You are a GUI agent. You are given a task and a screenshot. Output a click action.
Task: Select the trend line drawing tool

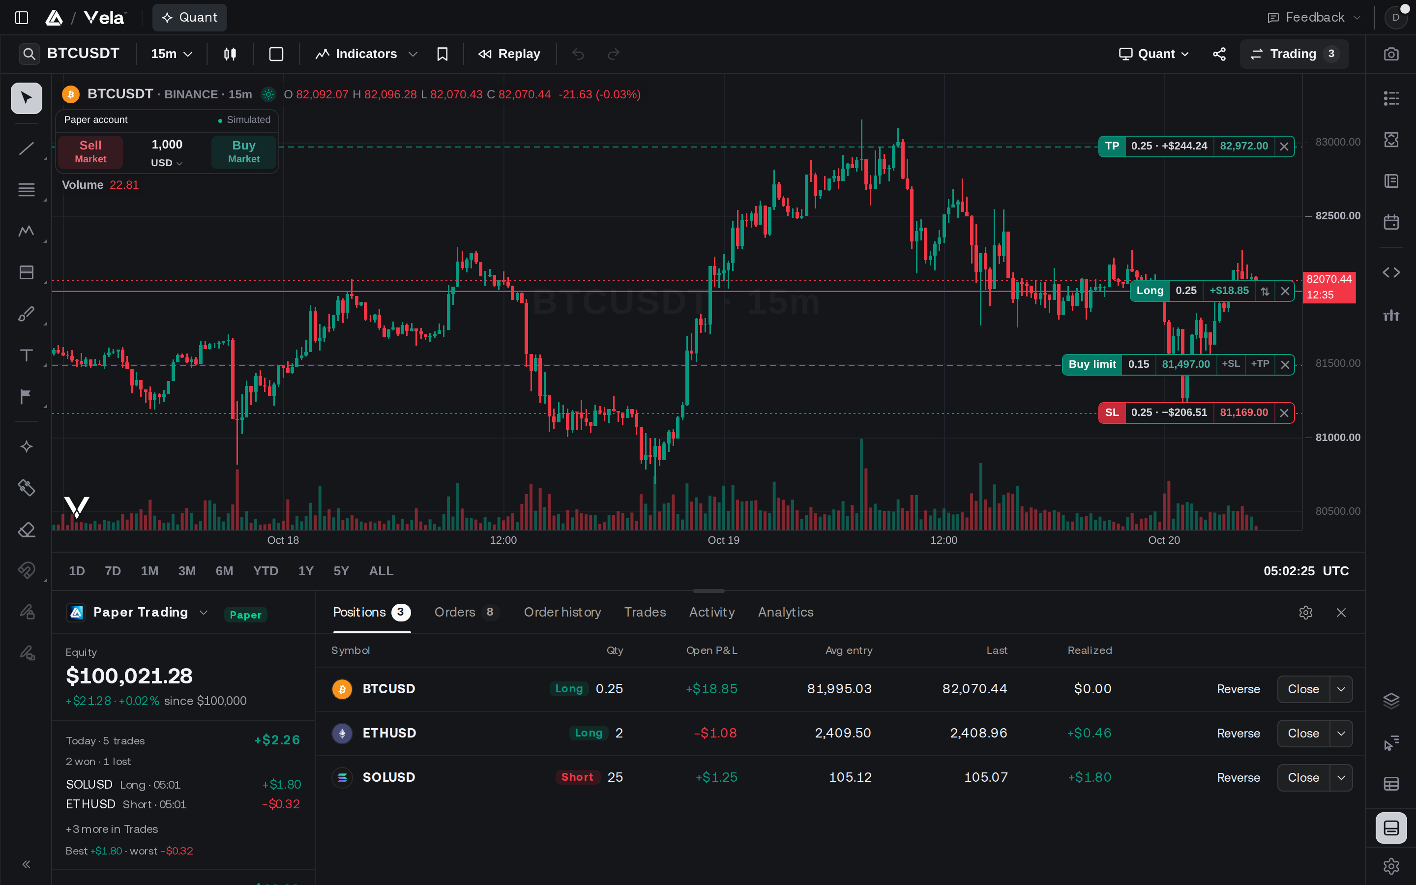[x=27, y=148]
